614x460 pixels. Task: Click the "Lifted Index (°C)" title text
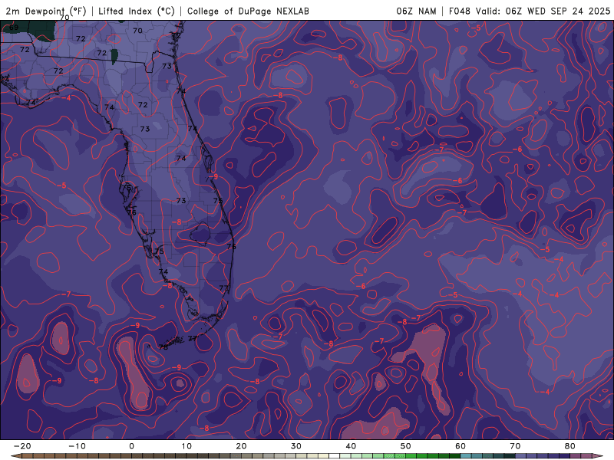tap(137, 11)
